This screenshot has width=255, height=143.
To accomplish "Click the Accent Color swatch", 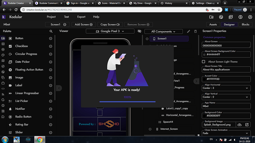I will 204,79.
